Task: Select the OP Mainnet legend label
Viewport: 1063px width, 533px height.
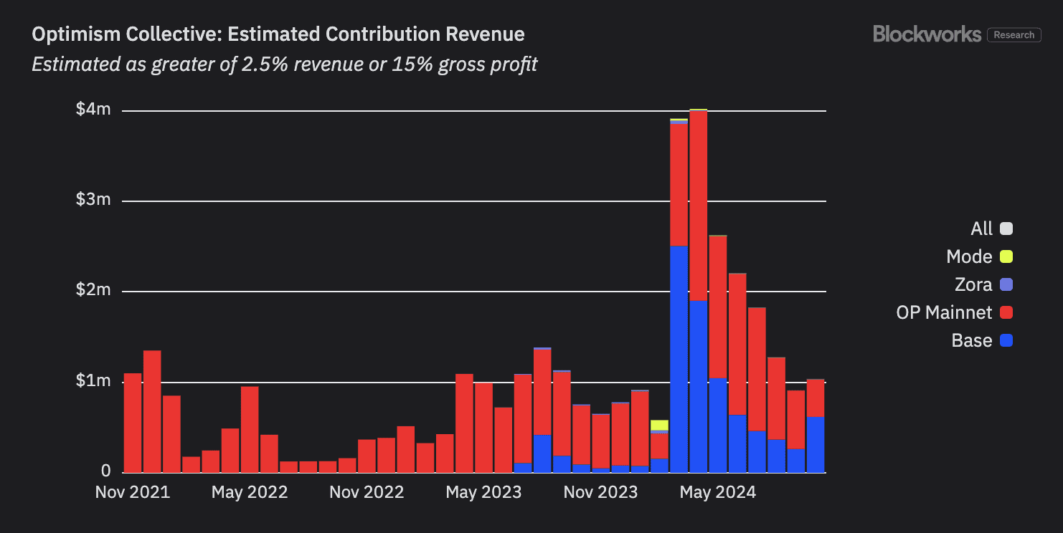Action: click(x=944, y=313)
